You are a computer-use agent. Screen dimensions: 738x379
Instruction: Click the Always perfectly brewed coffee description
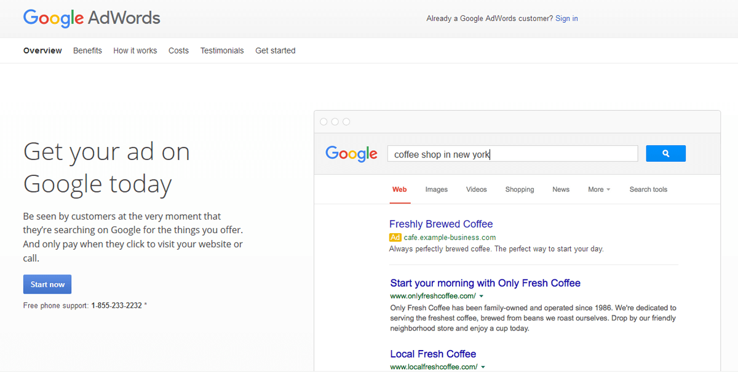pos(496,249)
